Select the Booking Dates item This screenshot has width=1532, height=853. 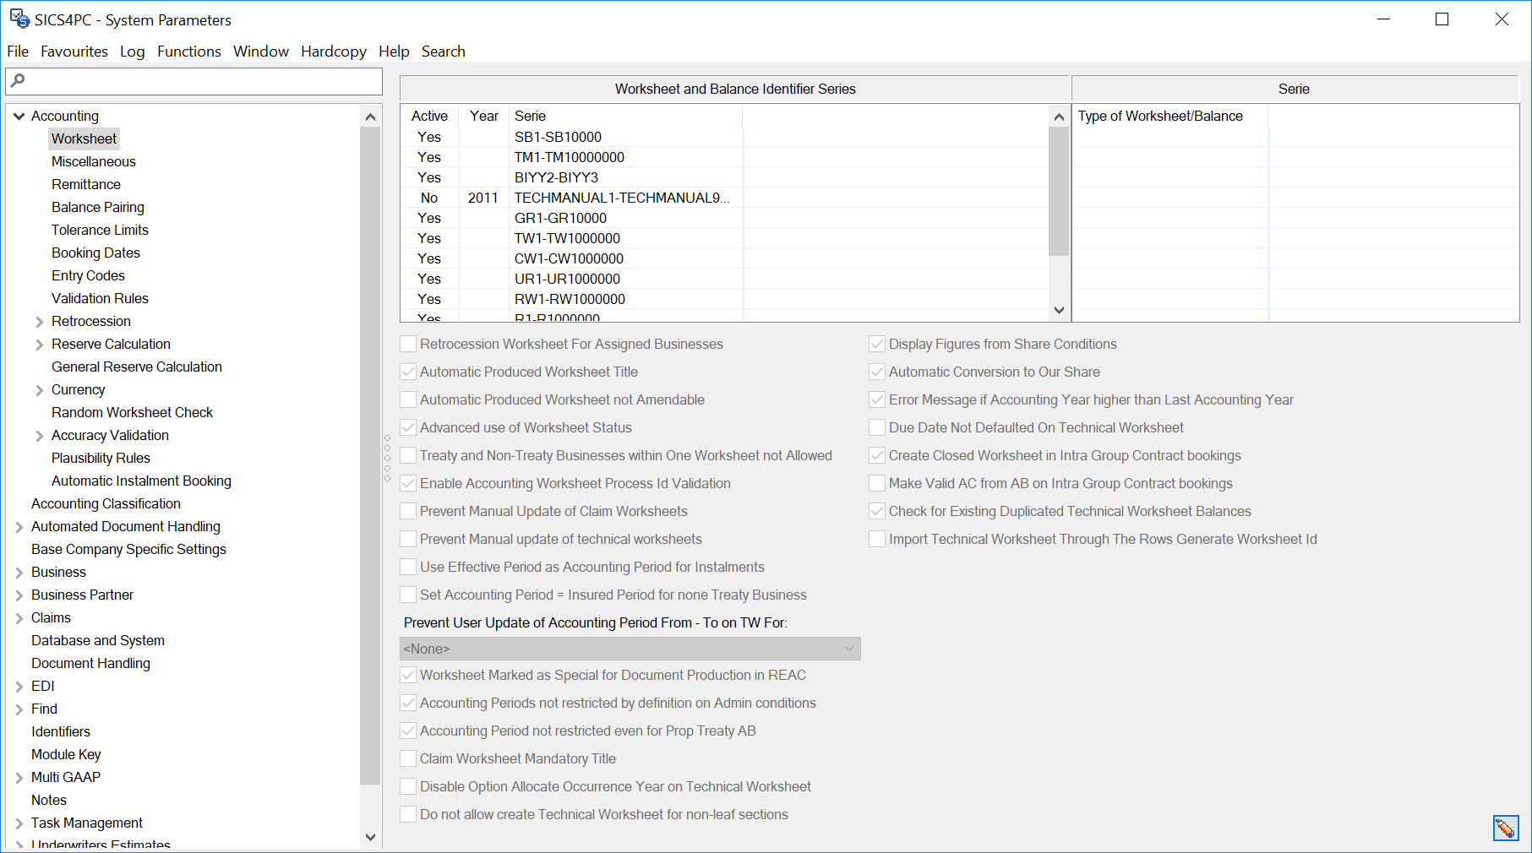pos(95,253)
